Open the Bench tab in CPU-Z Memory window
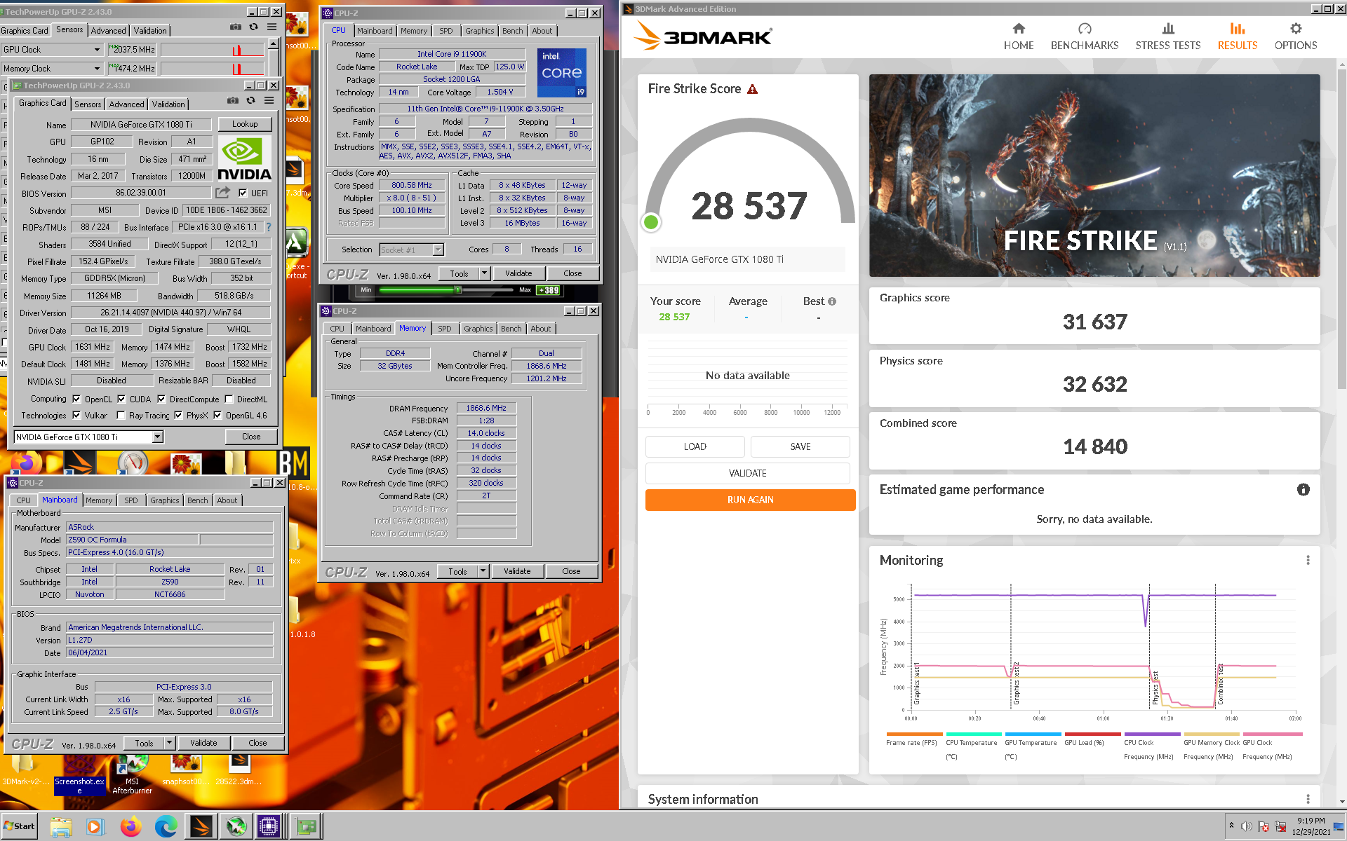 point(511,329)
